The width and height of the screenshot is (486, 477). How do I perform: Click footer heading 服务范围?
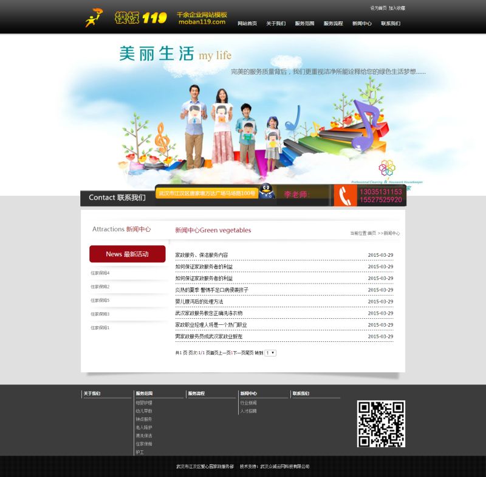144,394
